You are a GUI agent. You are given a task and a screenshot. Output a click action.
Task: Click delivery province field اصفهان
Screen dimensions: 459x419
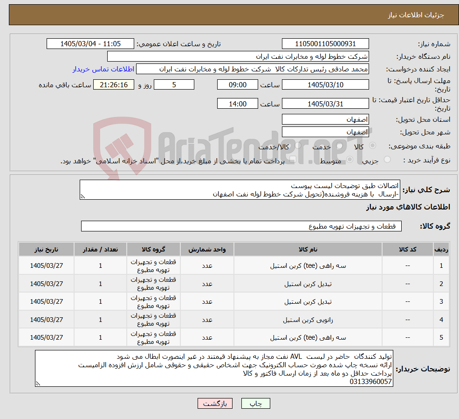tap(325, 119)
